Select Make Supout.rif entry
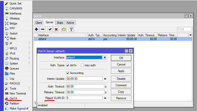 (x=19, y=108)
